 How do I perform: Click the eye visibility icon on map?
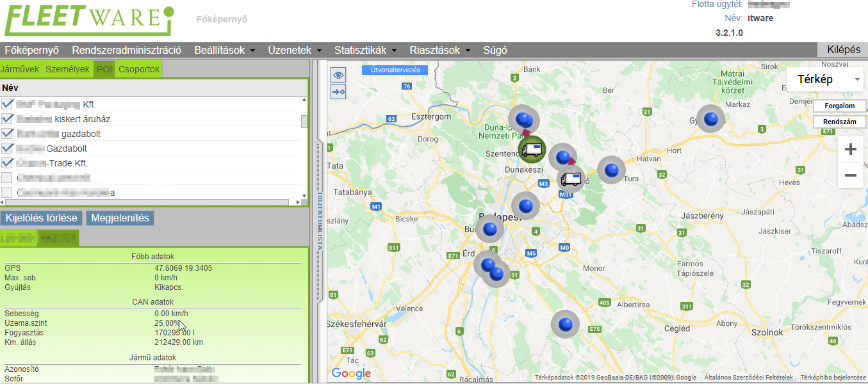point(338,75)
